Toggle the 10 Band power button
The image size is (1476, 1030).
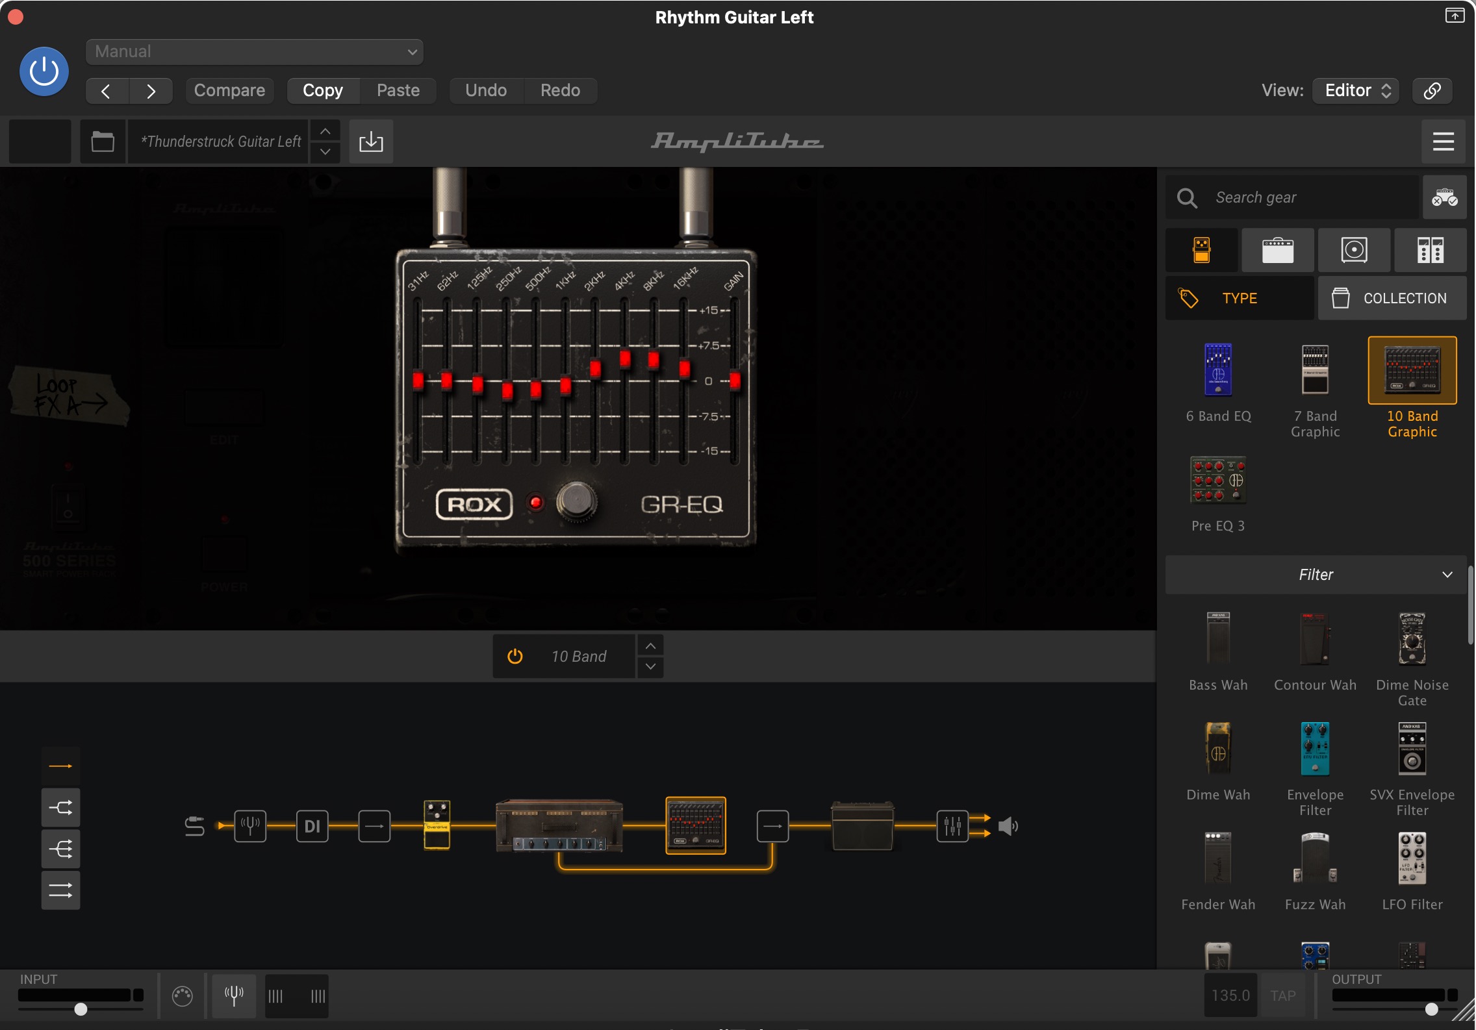(x=515, y=657)
